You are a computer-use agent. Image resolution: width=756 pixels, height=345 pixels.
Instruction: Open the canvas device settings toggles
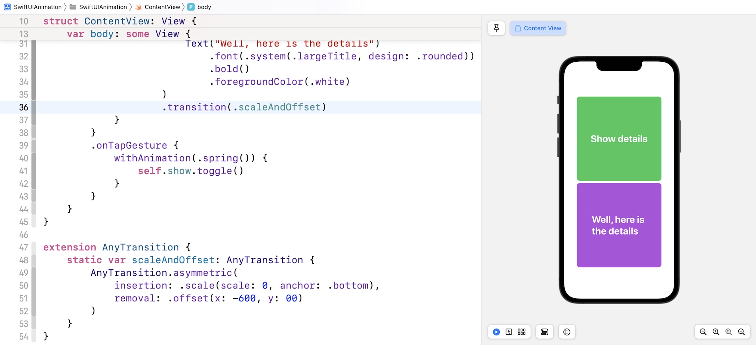click(x=545, y=332)
